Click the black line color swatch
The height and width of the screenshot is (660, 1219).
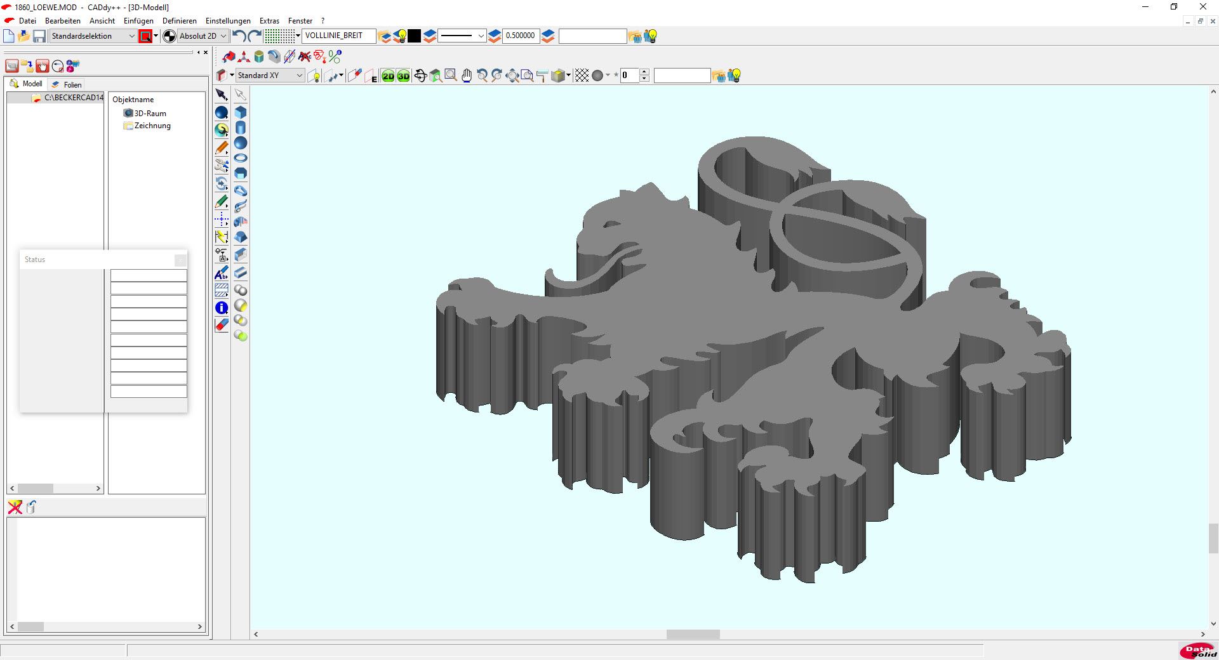point(415,36)
